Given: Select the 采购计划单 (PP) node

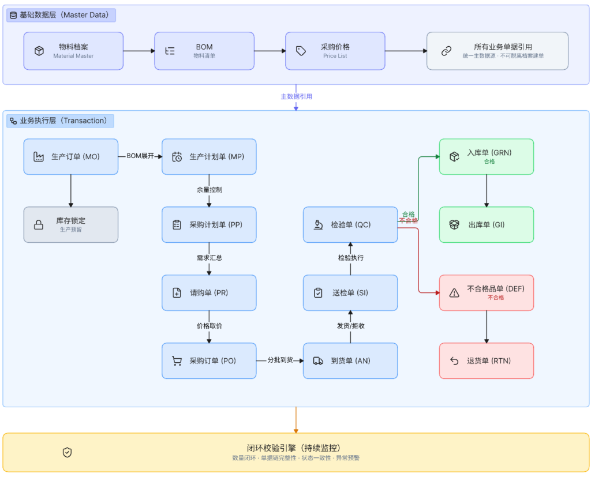Looking at the screenshot, I should pos(209,225).
